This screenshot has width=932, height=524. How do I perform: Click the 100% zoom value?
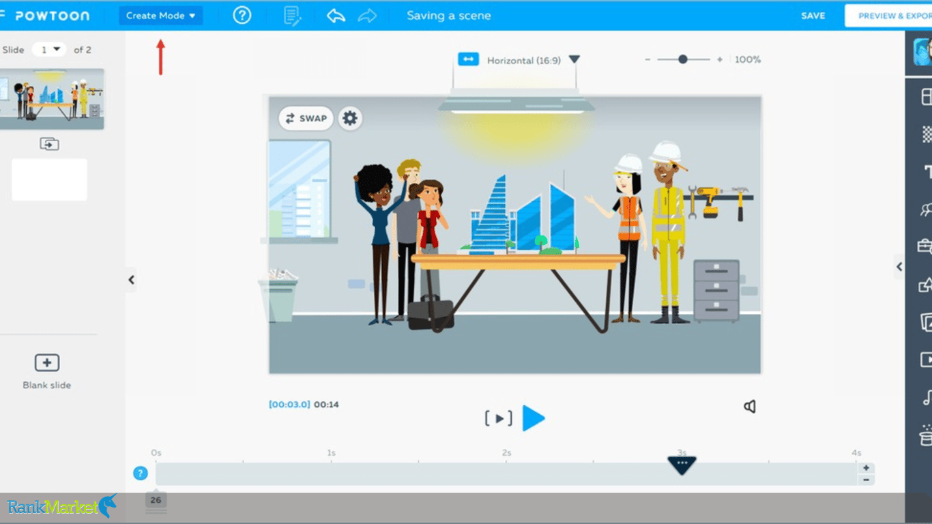coord(748,60)
